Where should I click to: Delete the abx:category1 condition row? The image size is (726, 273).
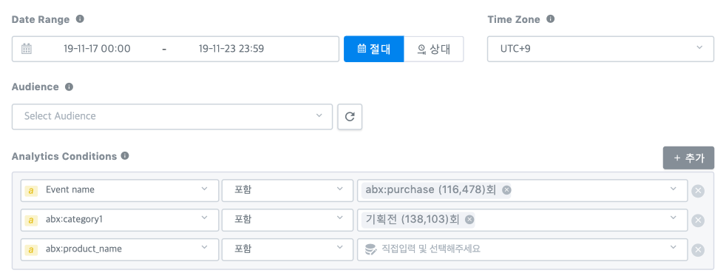[x=698, y=220]
